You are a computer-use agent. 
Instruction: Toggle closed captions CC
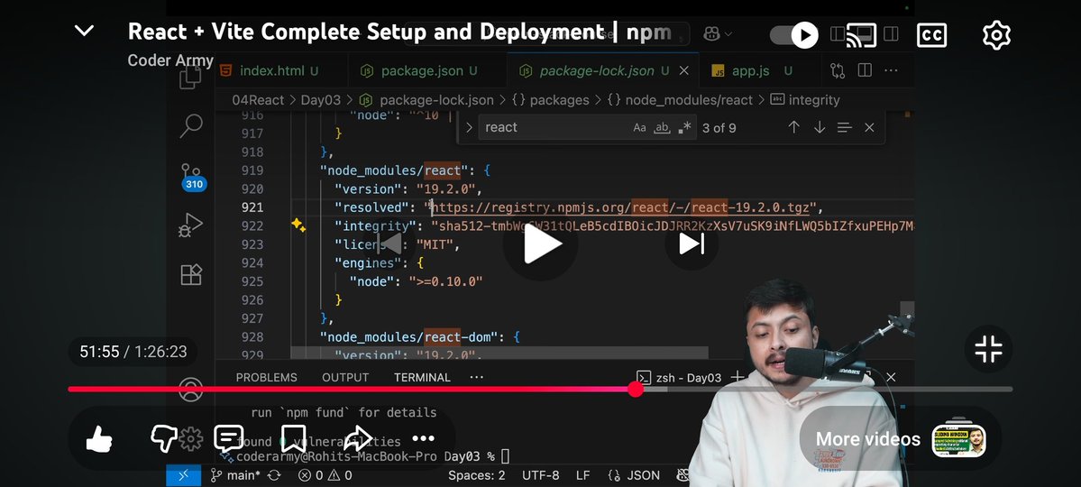[931, 35]
